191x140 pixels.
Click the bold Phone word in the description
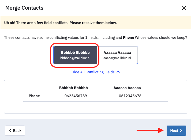click(129, 37)
